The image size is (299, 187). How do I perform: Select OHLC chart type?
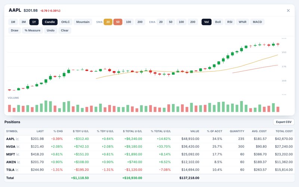(x=65, y=22)
